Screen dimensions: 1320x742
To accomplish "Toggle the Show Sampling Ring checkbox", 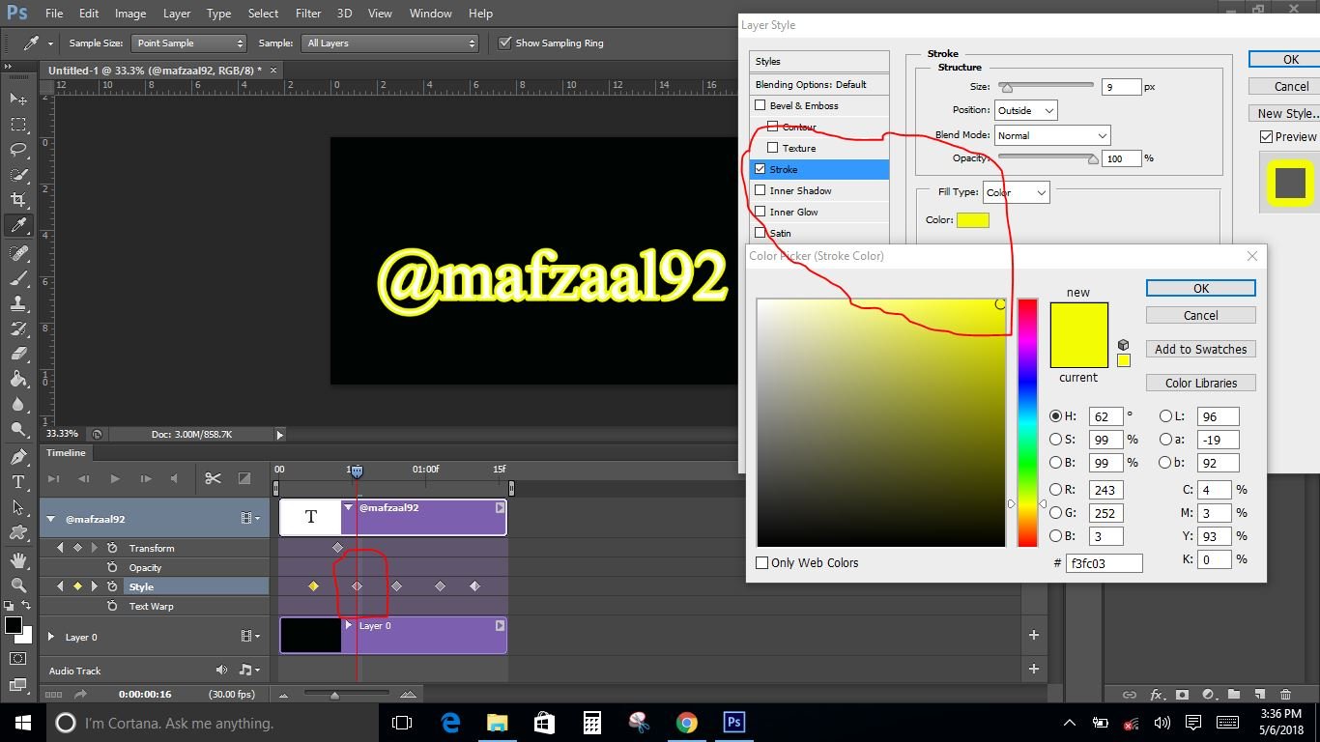I will tap(504, 43).
